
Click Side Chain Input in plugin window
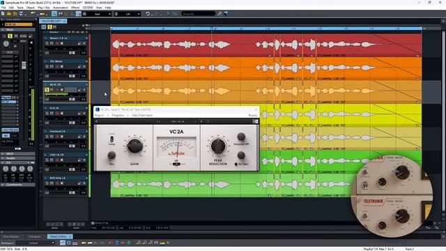click(x=142, y=115)
